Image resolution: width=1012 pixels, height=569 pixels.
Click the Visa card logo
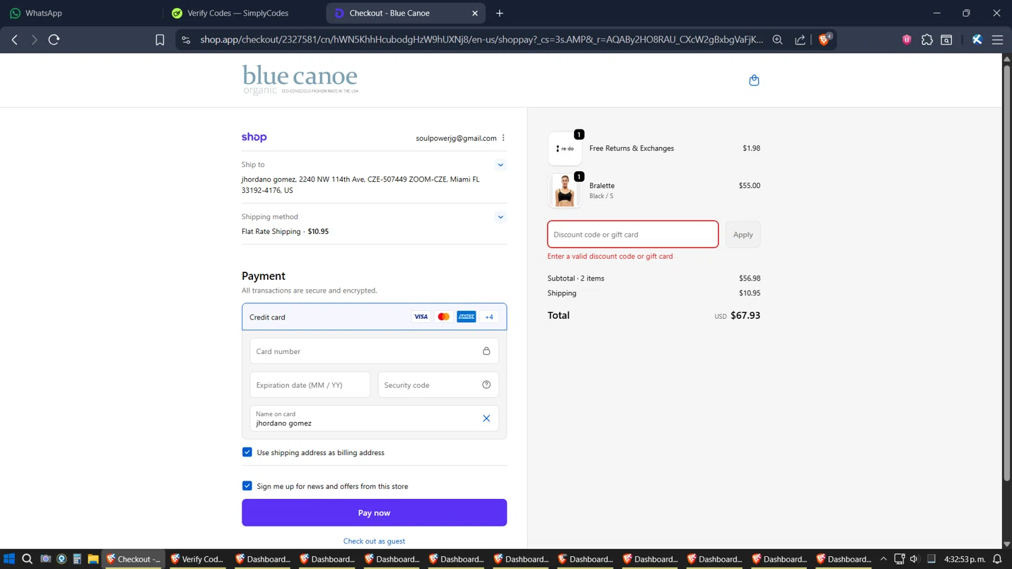[x=421, y=317]
